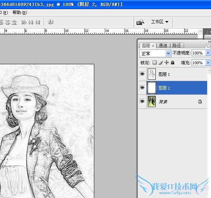Switch to the 路径 tab

tap(177, 46)
